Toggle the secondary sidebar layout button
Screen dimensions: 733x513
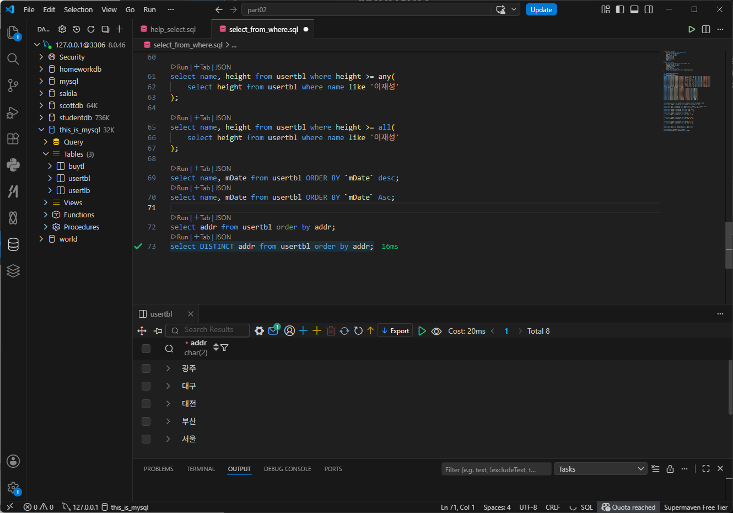tap(649, 9)
